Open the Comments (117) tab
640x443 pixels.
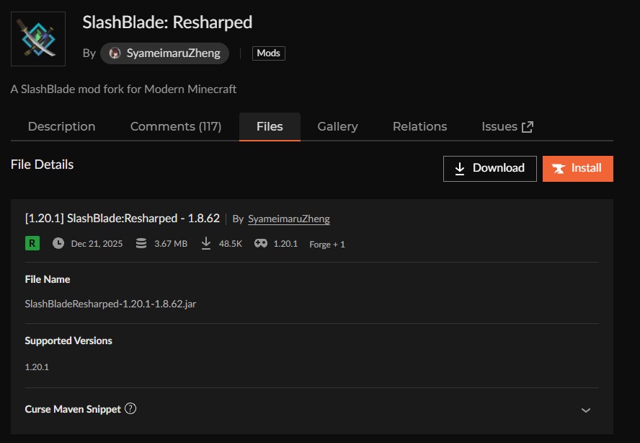[x=176, y=126]
